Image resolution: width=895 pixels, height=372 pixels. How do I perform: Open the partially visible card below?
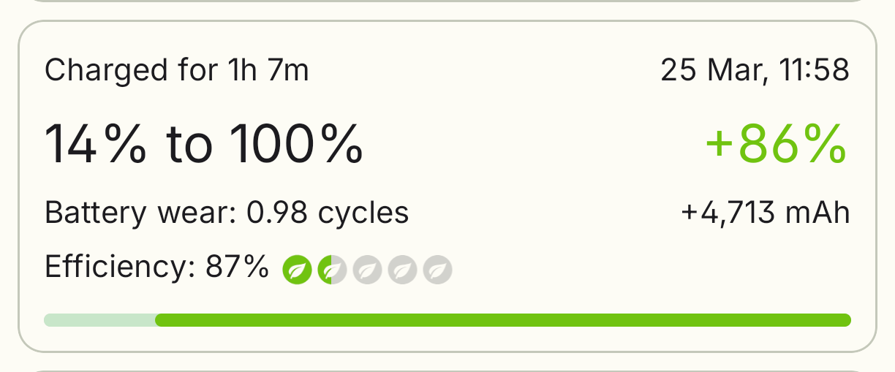tap(447, 368)
